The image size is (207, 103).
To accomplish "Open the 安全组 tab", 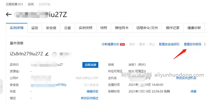I will click(x=51, y=28).
